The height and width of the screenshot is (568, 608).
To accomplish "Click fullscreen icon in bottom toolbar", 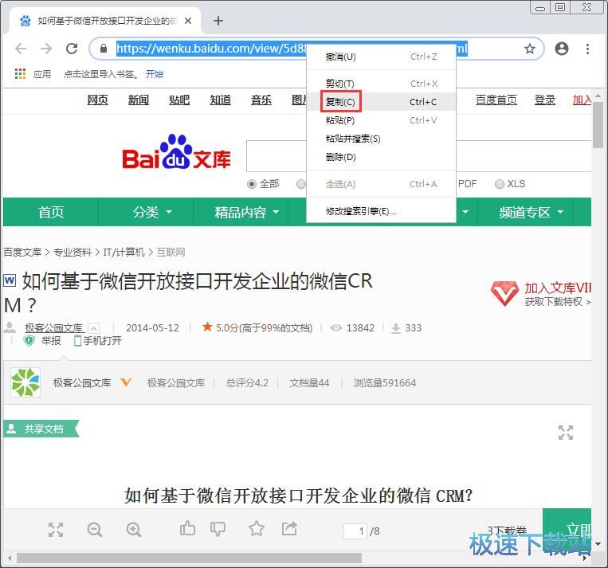I will 56,530.
